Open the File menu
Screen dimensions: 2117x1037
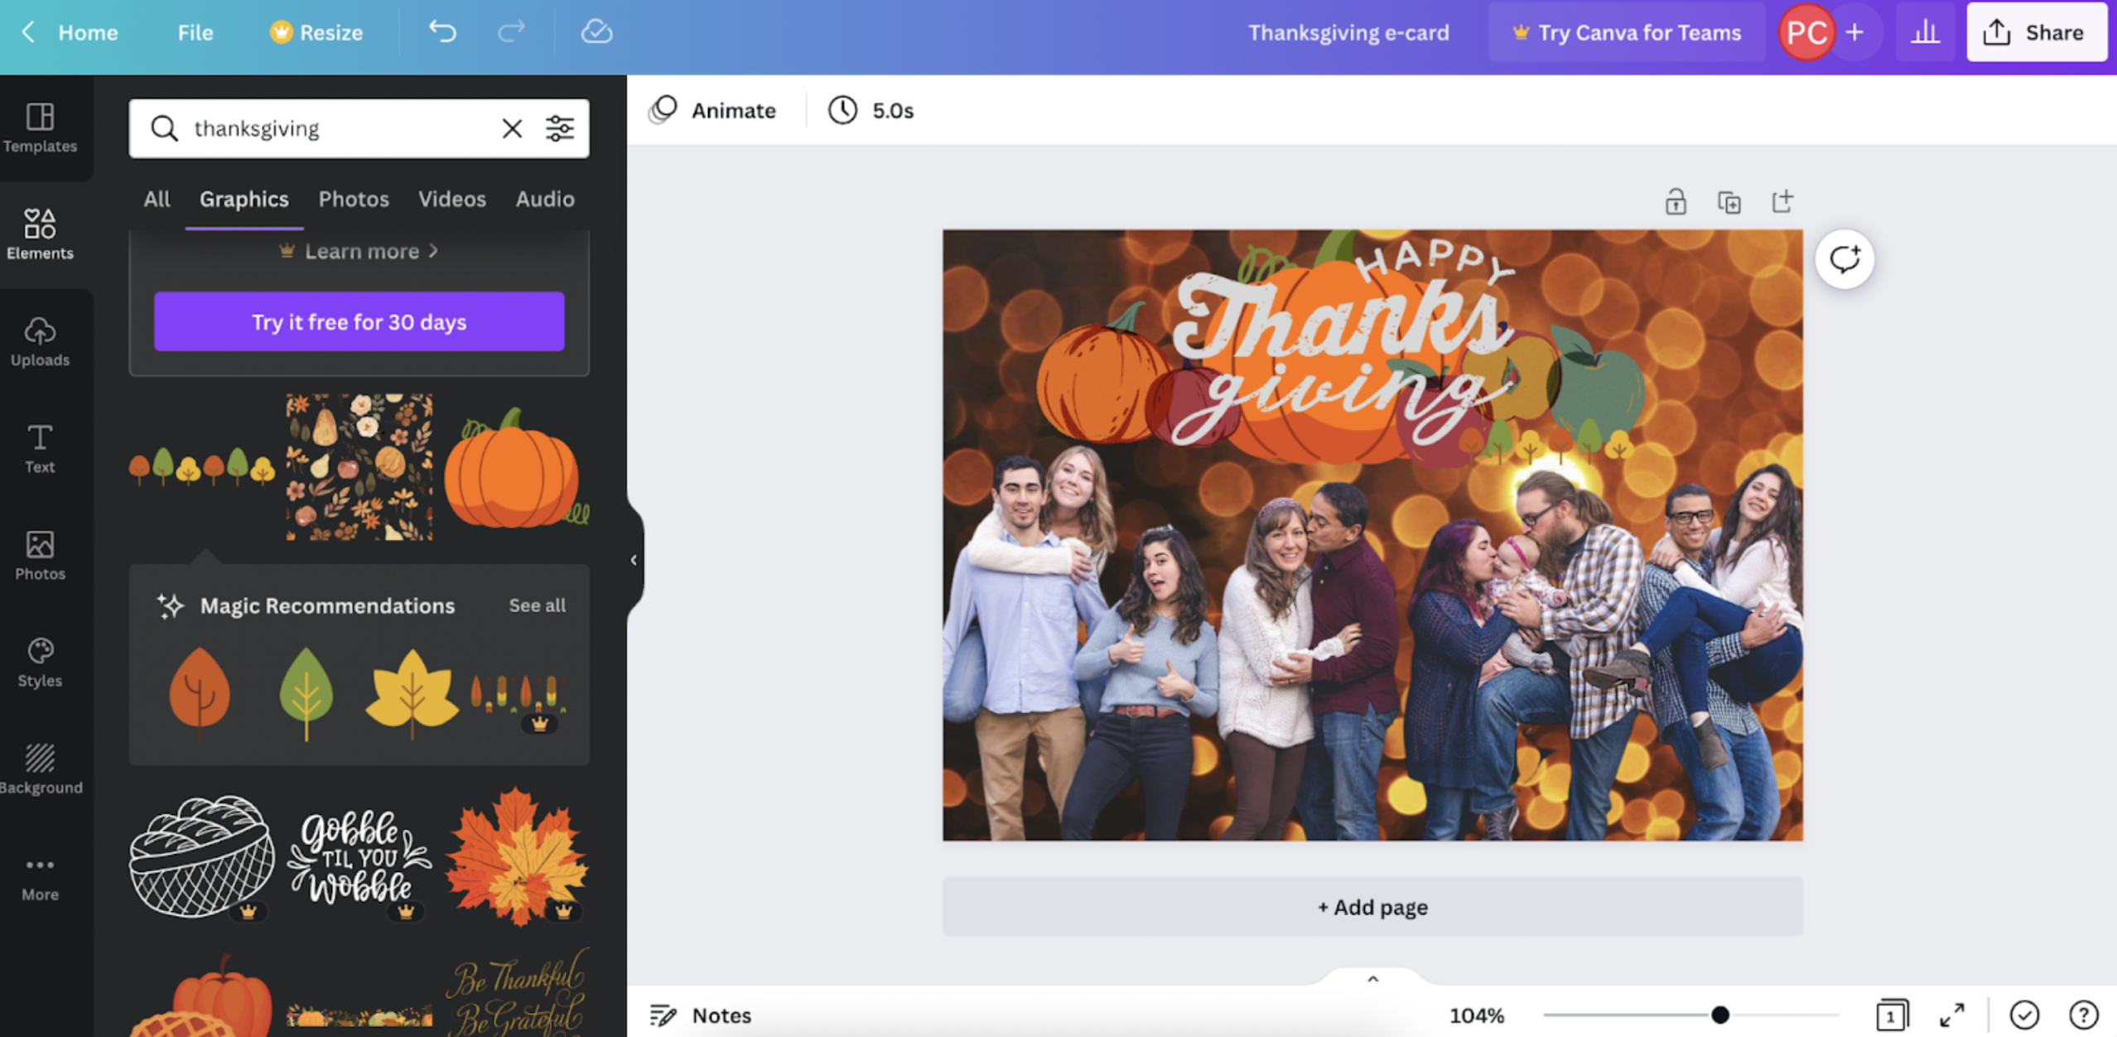pos(195,31)
